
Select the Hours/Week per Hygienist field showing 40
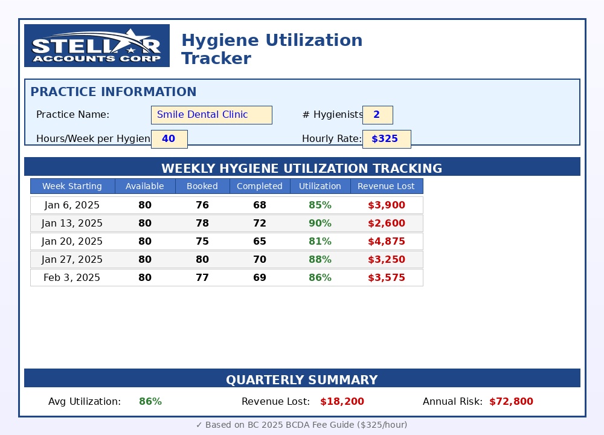click(x=169, y=139)
